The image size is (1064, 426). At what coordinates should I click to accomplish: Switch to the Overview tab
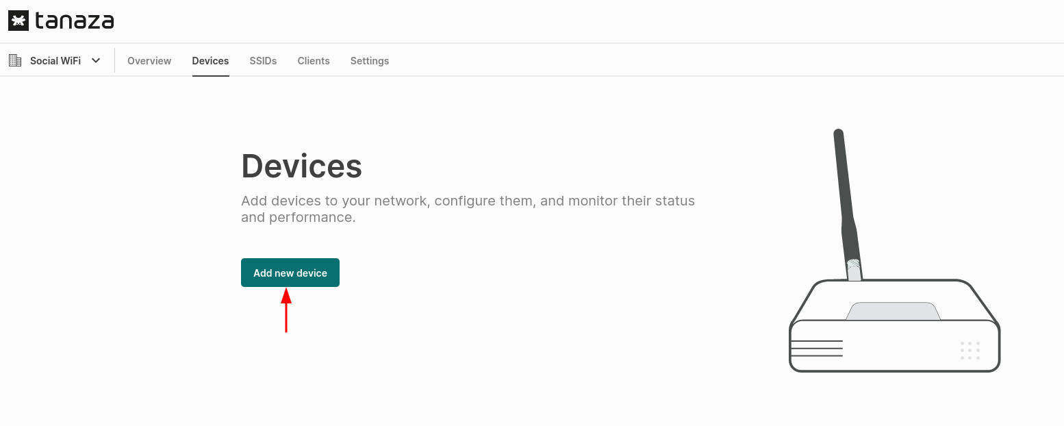click(149, 61)
